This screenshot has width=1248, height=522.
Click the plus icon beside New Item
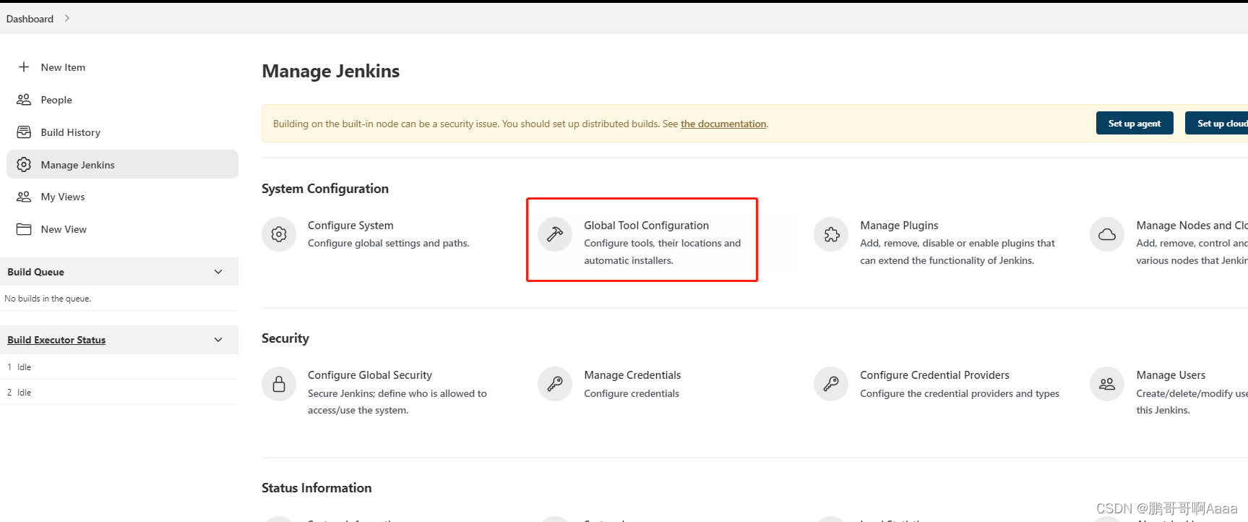point(24,67)
